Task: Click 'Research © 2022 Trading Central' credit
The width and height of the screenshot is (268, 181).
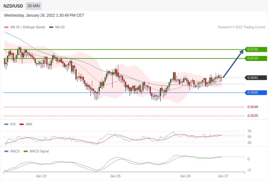Action: (x=242, y=27)
